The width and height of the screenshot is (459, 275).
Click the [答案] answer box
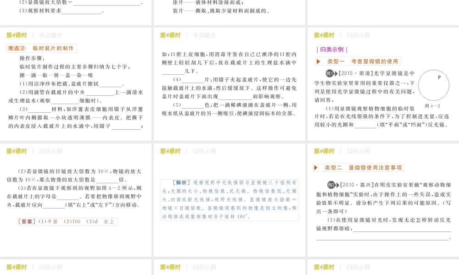67,221
